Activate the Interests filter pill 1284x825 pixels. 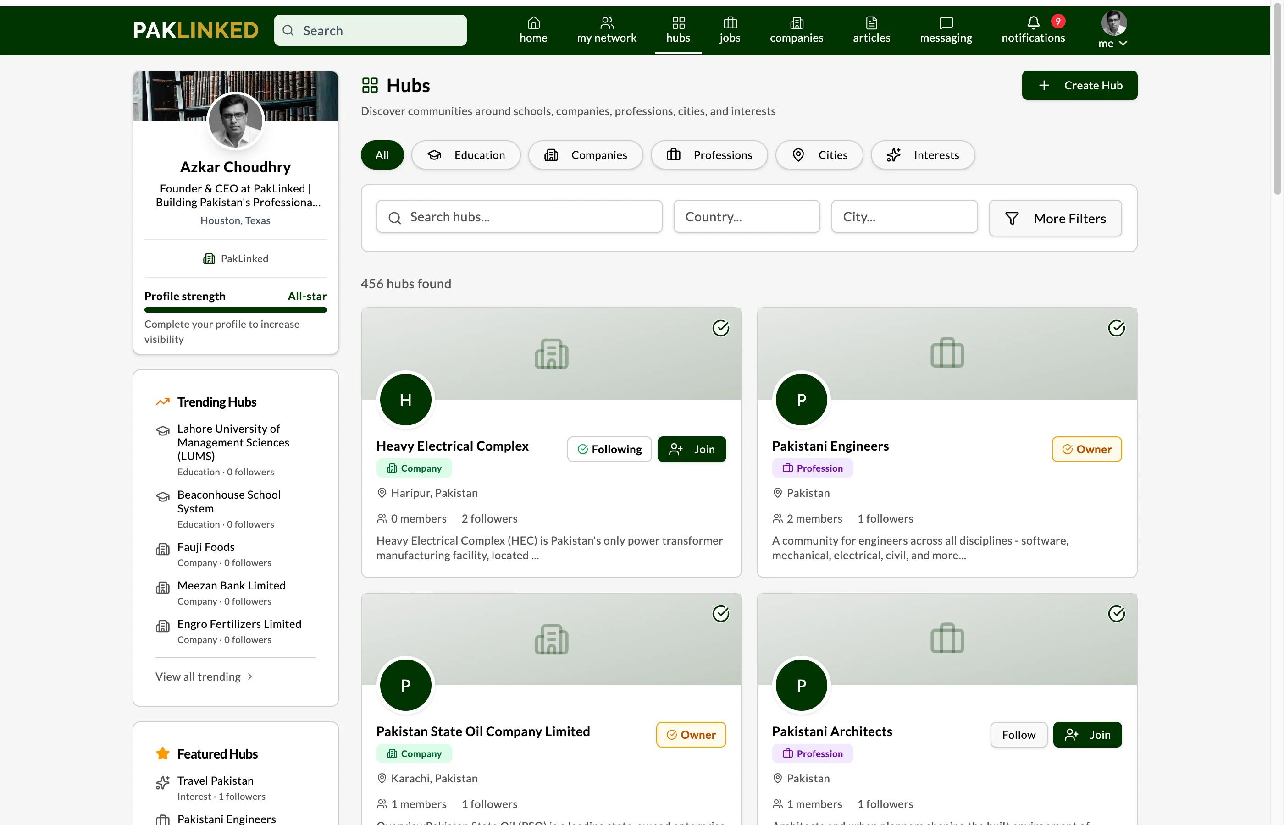click(922, 155)
